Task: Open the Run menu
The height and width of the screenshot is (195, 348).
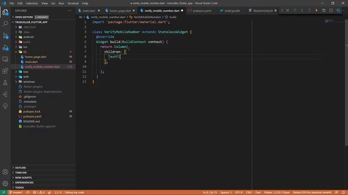Action: (61, 3)
